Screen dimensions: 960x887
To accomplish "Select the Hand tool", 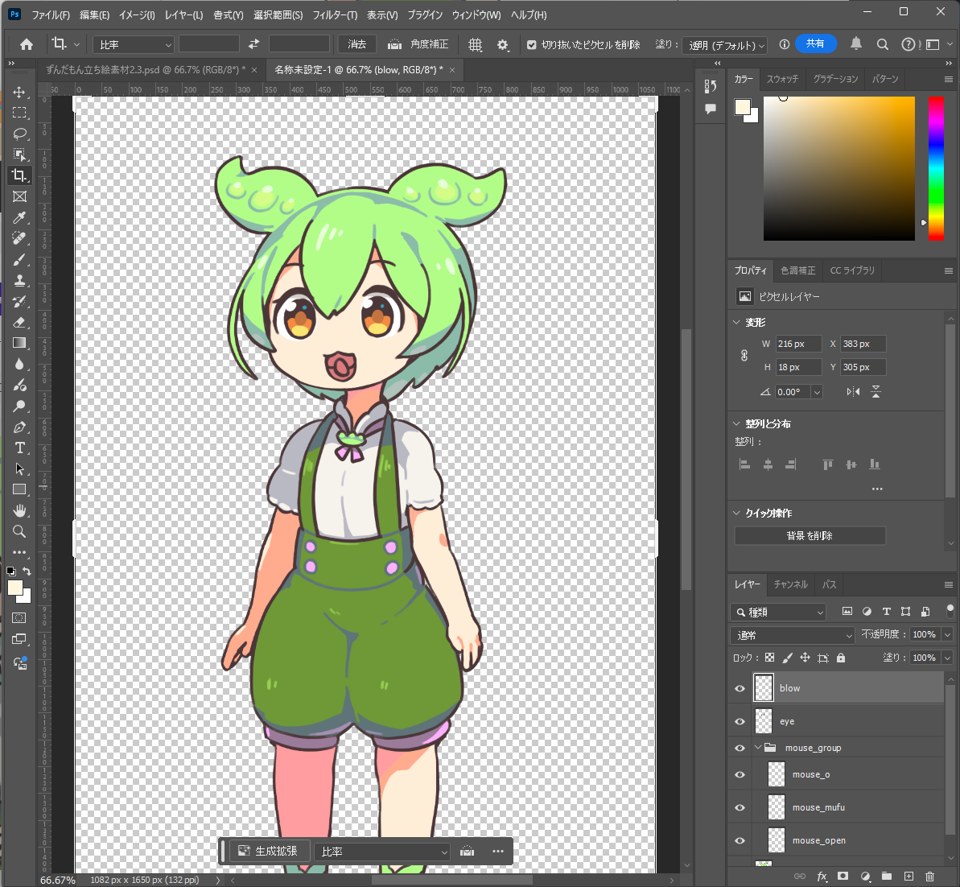I will tap(20, 510).
